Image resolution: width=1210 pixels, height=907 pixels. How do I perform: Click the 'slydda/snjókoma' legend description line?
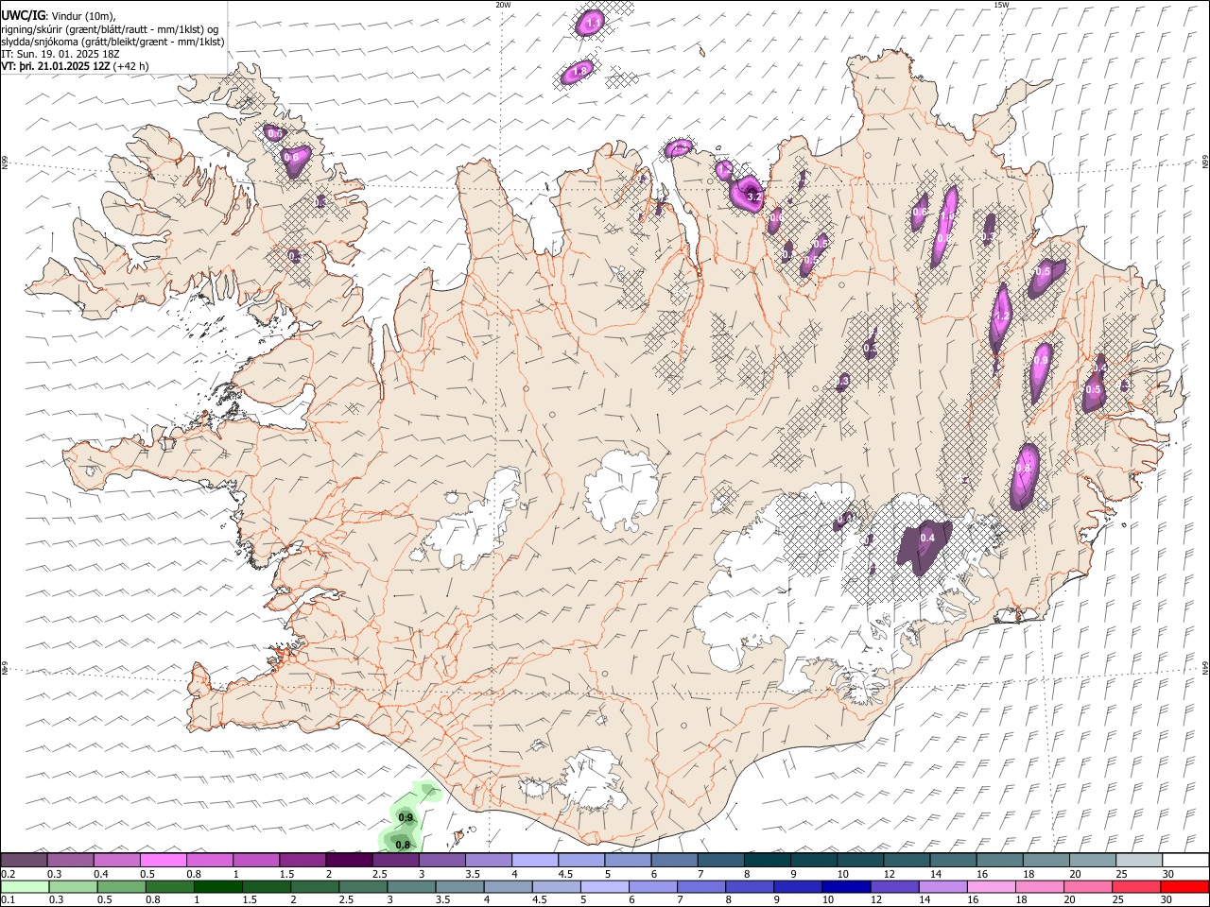tap(112, 42)
